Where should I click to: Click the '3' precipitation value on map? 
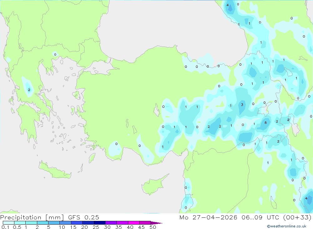242,105
